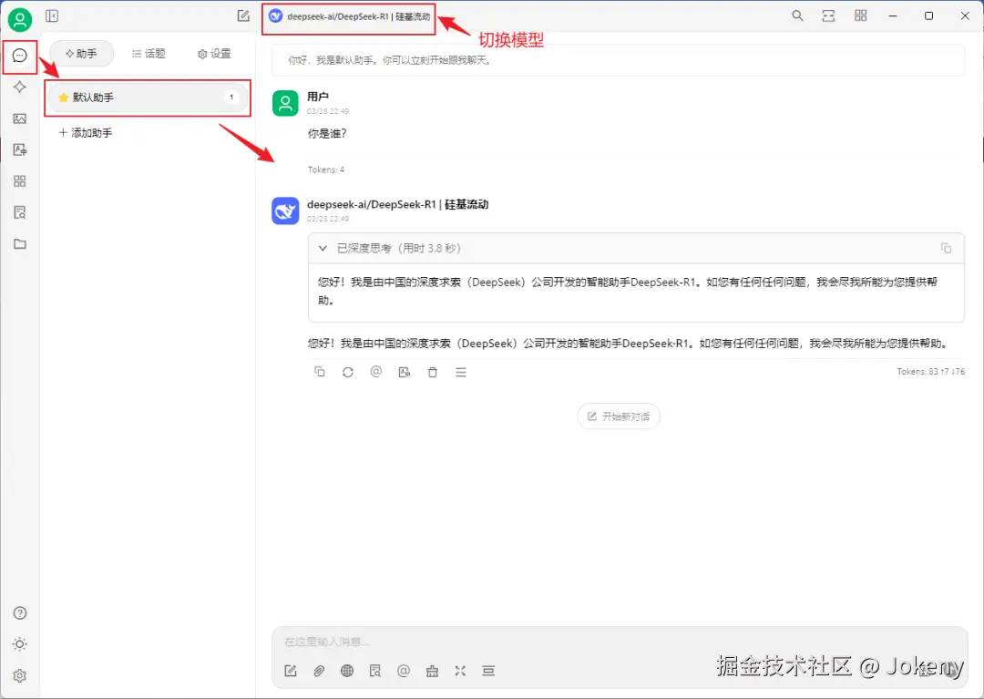Toggle the light/dark theme sun icon

pos(19,644)
